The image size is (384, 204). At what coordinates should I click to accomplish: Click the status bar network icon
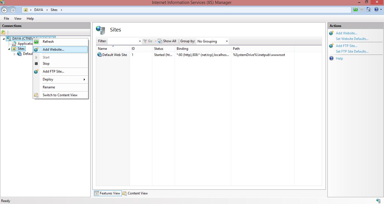[x=378, y=201]
